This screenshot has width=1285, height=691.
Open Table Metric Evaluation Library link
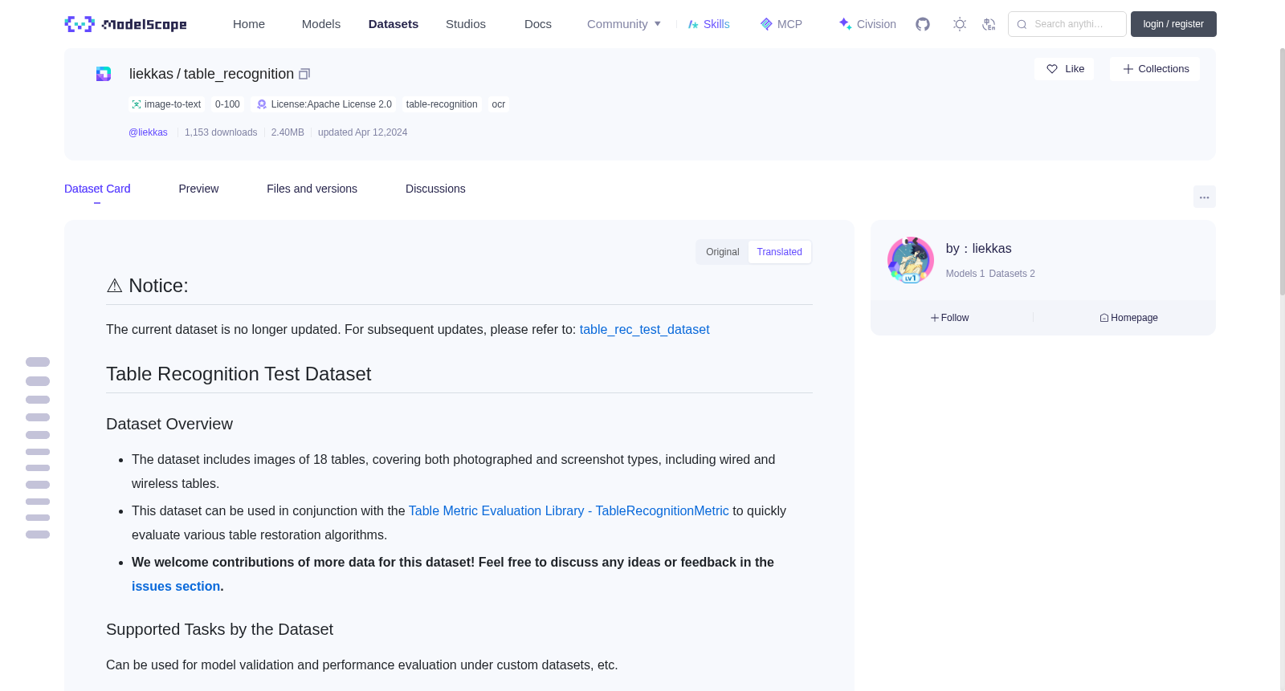click(x=569, y=510)
